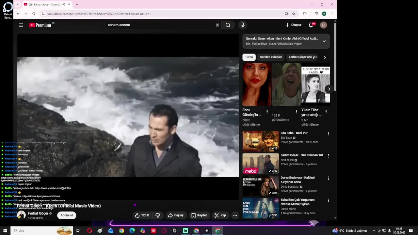Clear the search text with the X

click(217, 25)
